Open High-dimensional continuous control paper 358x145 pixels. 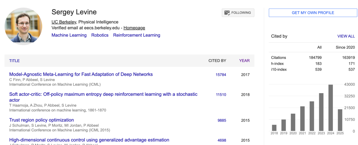pyautogui.click(x=89, y=140)
